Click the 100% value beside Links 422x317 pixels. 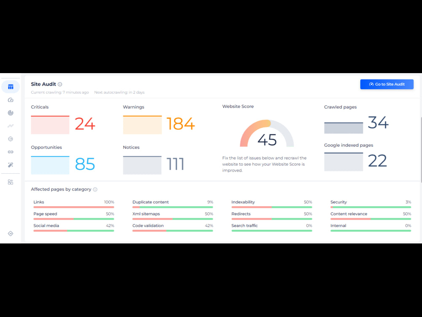109,202
